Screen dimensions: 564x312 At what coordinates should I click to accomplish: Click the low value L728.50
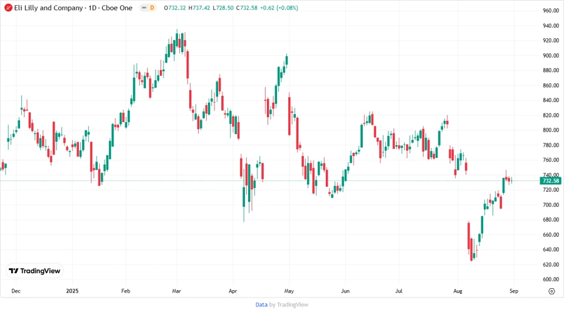point(223,8)
